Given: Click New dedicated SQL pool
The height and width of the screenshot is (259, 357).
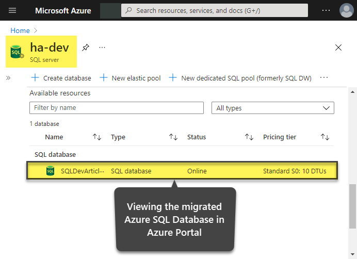Looking at the screenshot, I should 240,78.
